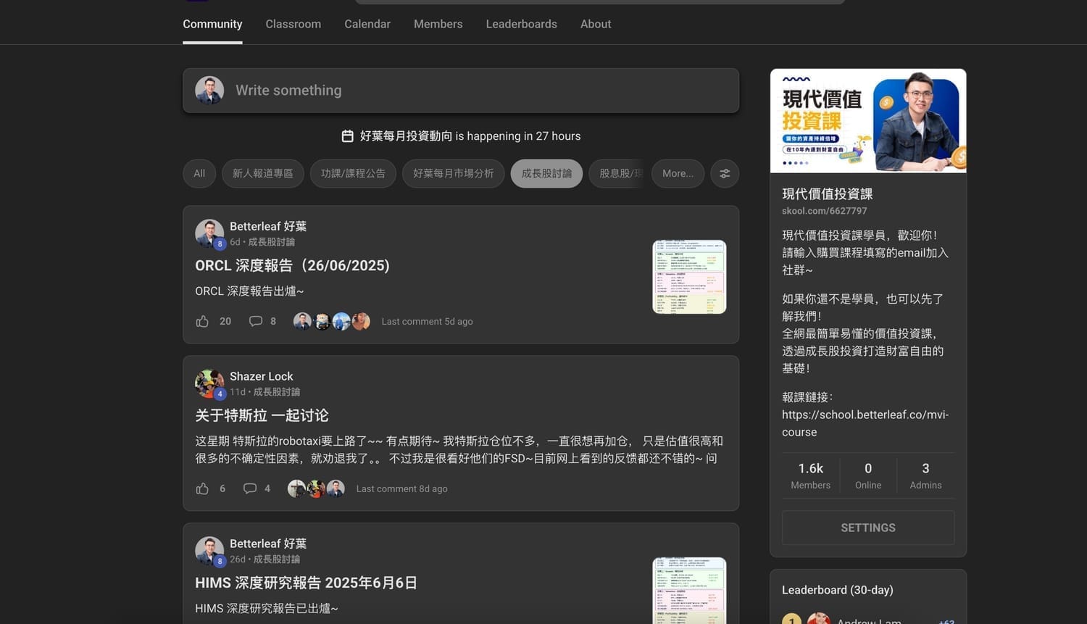Image resolution: width=1087 pixels, height=624 pixels.
Task: Select the All category filter
Action: coord(199,174)
